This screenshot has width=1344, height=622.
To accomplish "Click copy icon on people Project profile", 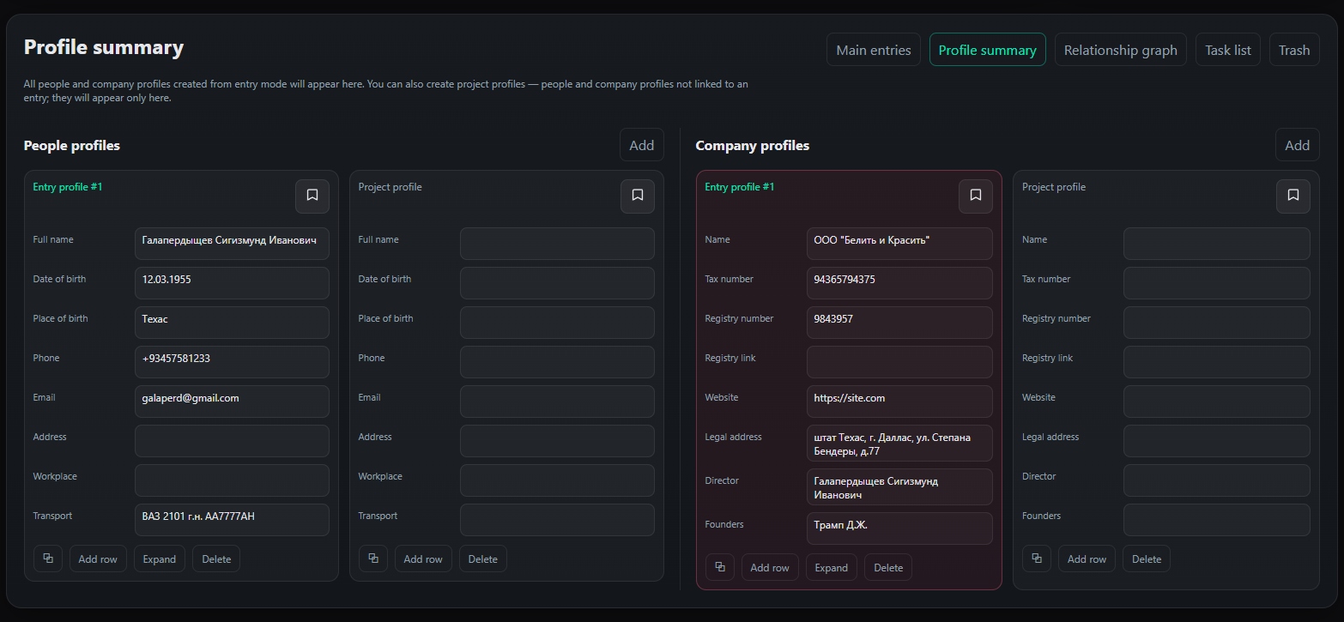I will (373, 559).
